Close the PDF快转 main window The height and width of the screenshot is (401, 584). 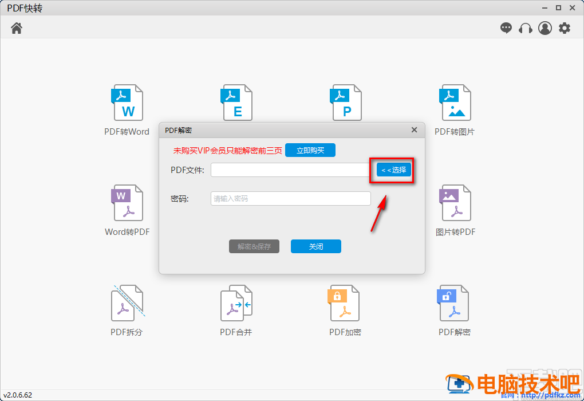pos(573,8)
